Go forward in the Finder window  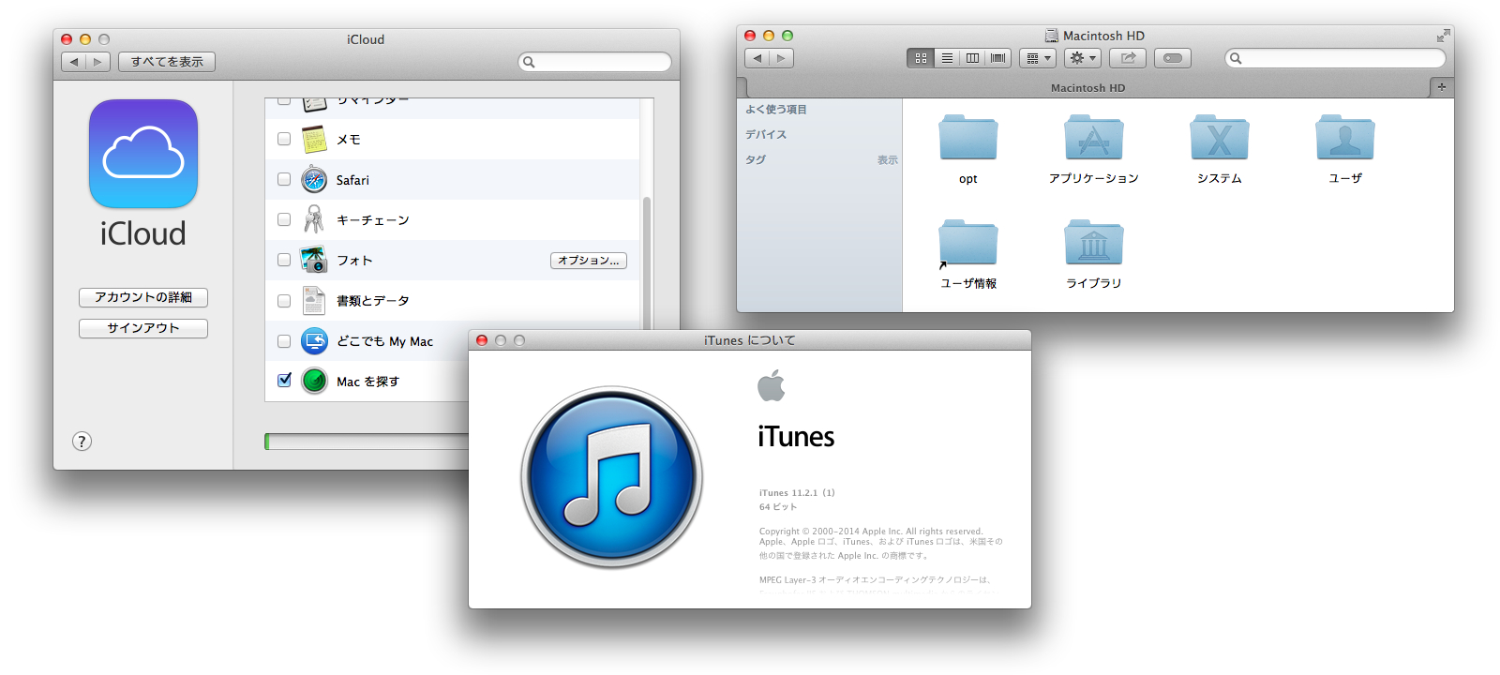point(782,58)
